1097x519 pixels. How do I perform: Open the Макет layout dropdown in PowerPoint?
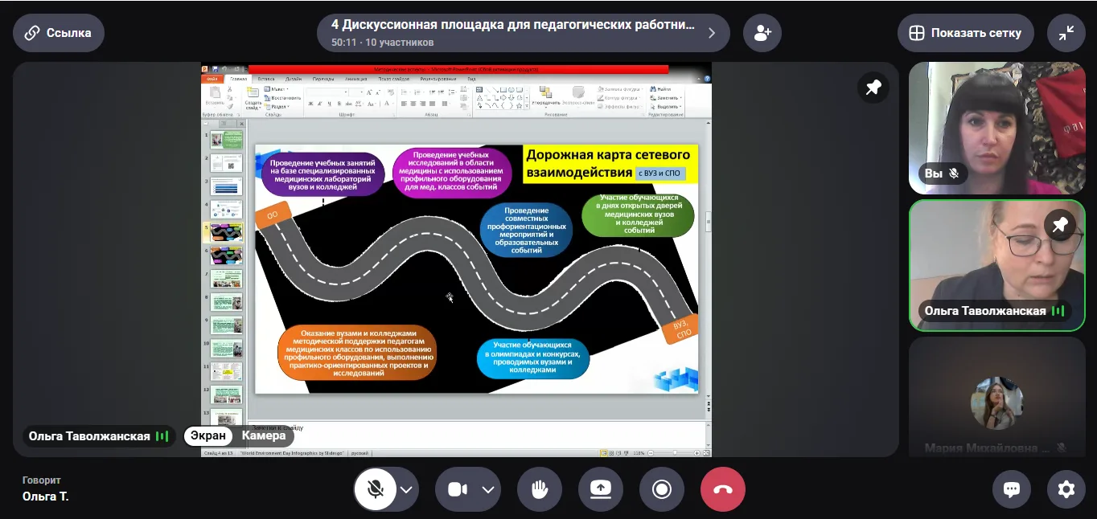click(278, 89)
